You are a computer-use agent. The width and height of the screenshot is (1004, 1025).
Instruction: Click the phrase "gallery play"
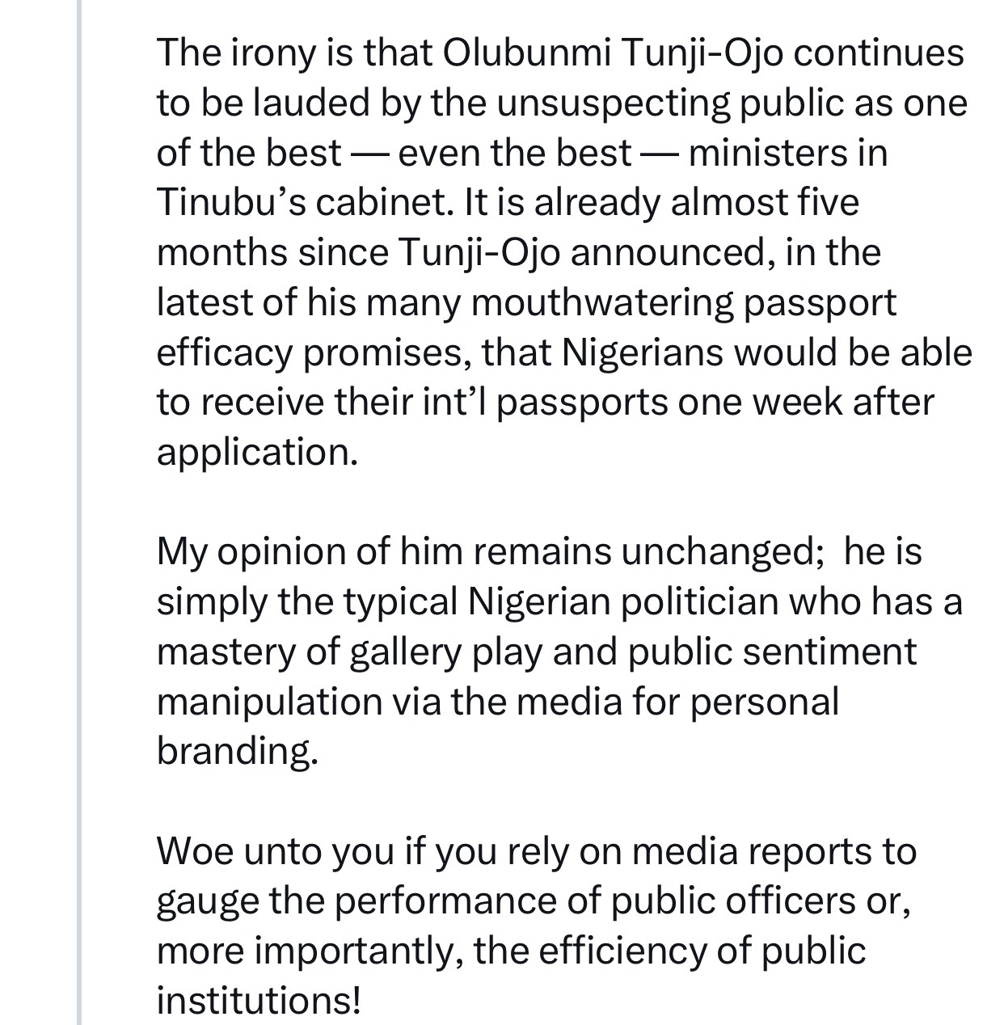(446, 652)
